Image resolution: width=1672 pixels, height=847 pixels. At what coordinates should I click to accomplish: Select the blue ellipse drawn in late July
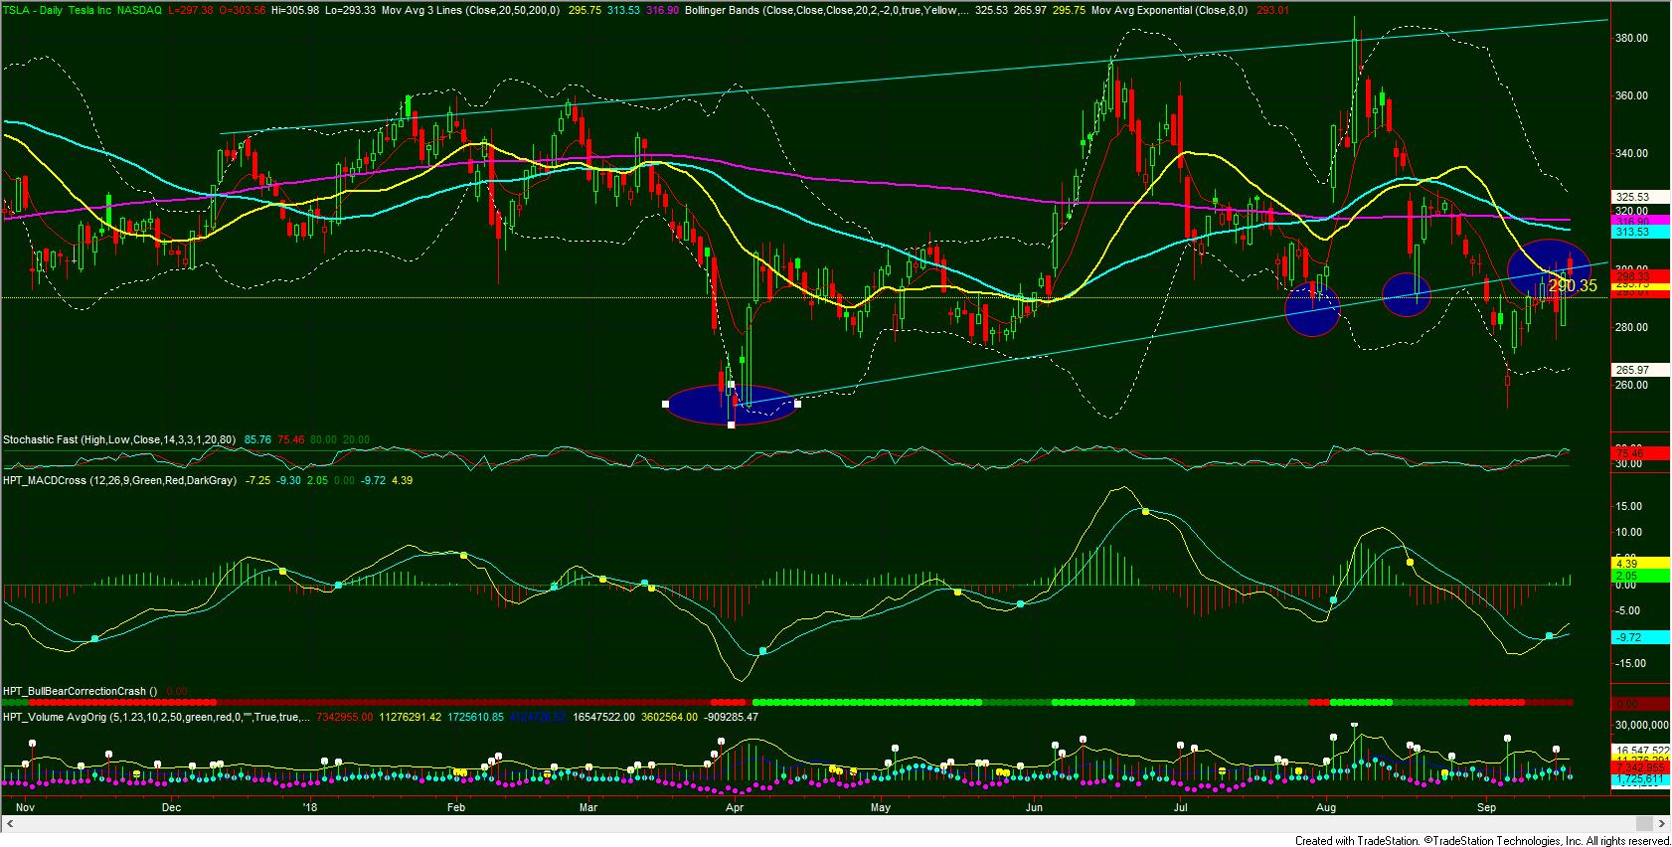[1312, 308]
